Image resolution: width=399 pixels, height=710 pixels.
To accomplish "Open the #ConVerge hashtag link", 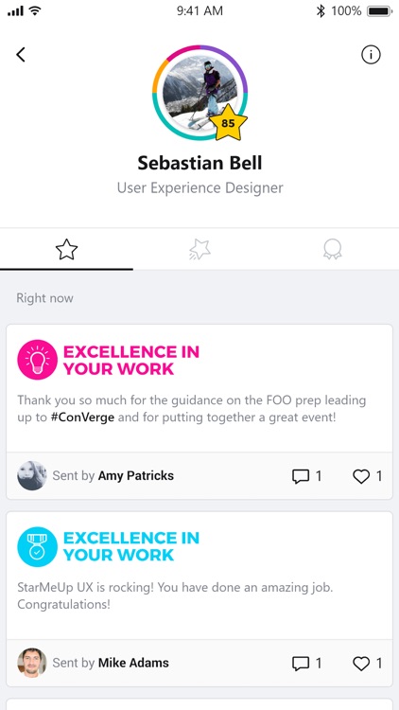I will click(82, 417).
